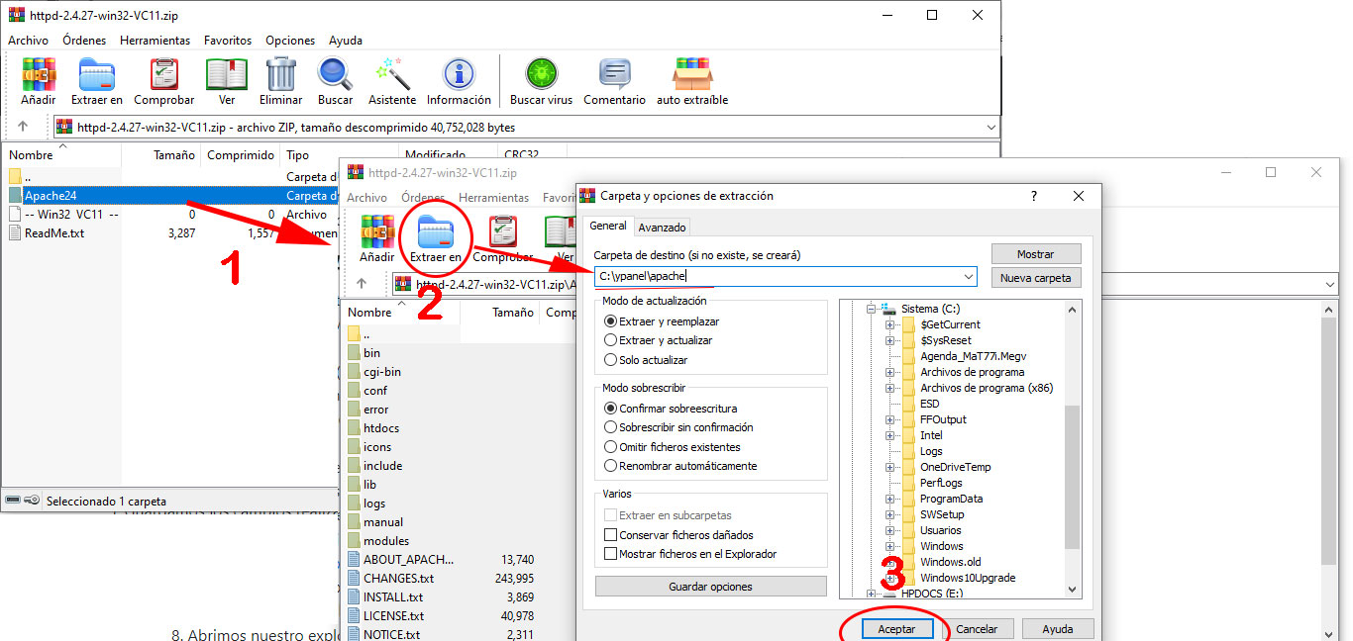Enable 'Conservar ficheros dañados' checkbox
Image resolution: width=1353 pixels, height=641 pixels.
(x=610, y=535)
